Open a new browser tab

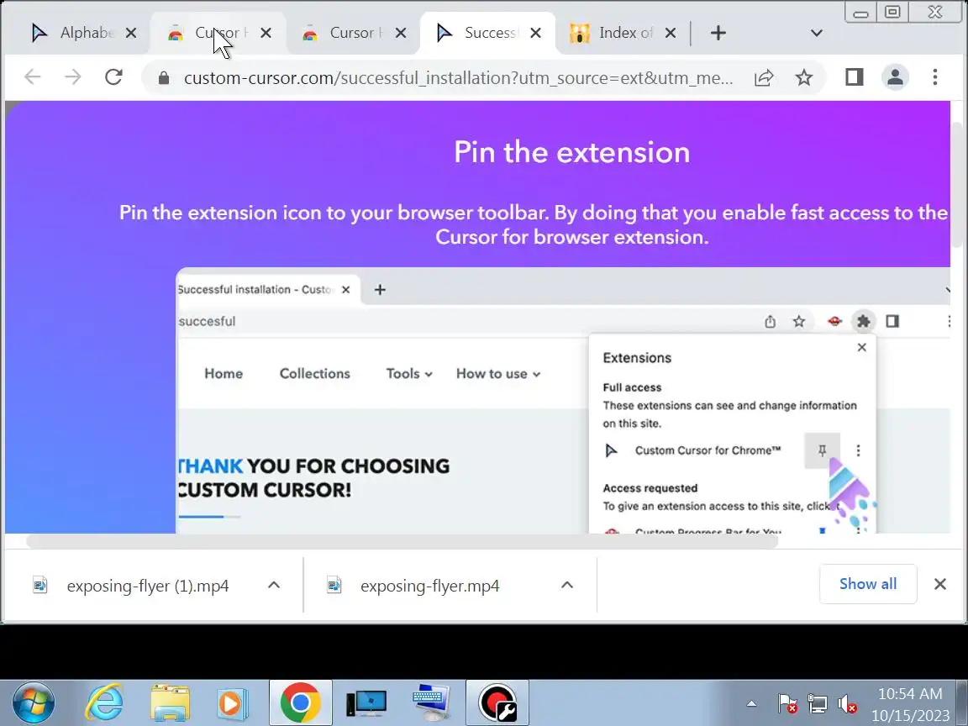coord(718,33)
